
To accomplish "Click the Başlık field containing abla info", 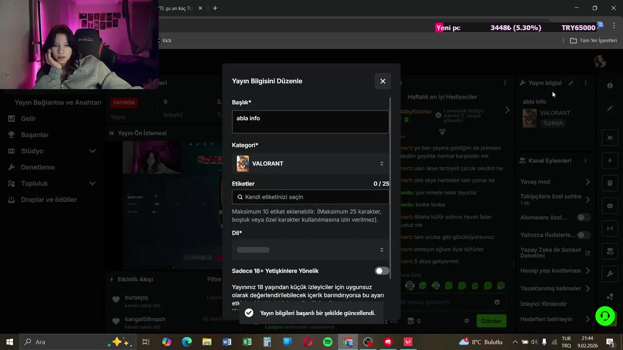I will (x=311, y=122).
